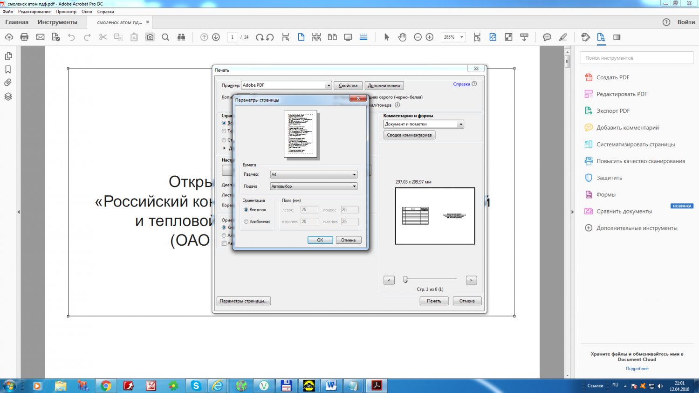Open Экспорт PDF tool

[613, 111]
